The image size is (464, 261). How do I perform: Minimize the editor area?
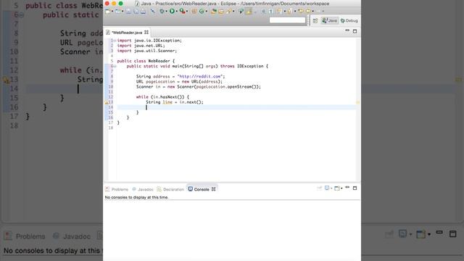(x=347, y=30)
